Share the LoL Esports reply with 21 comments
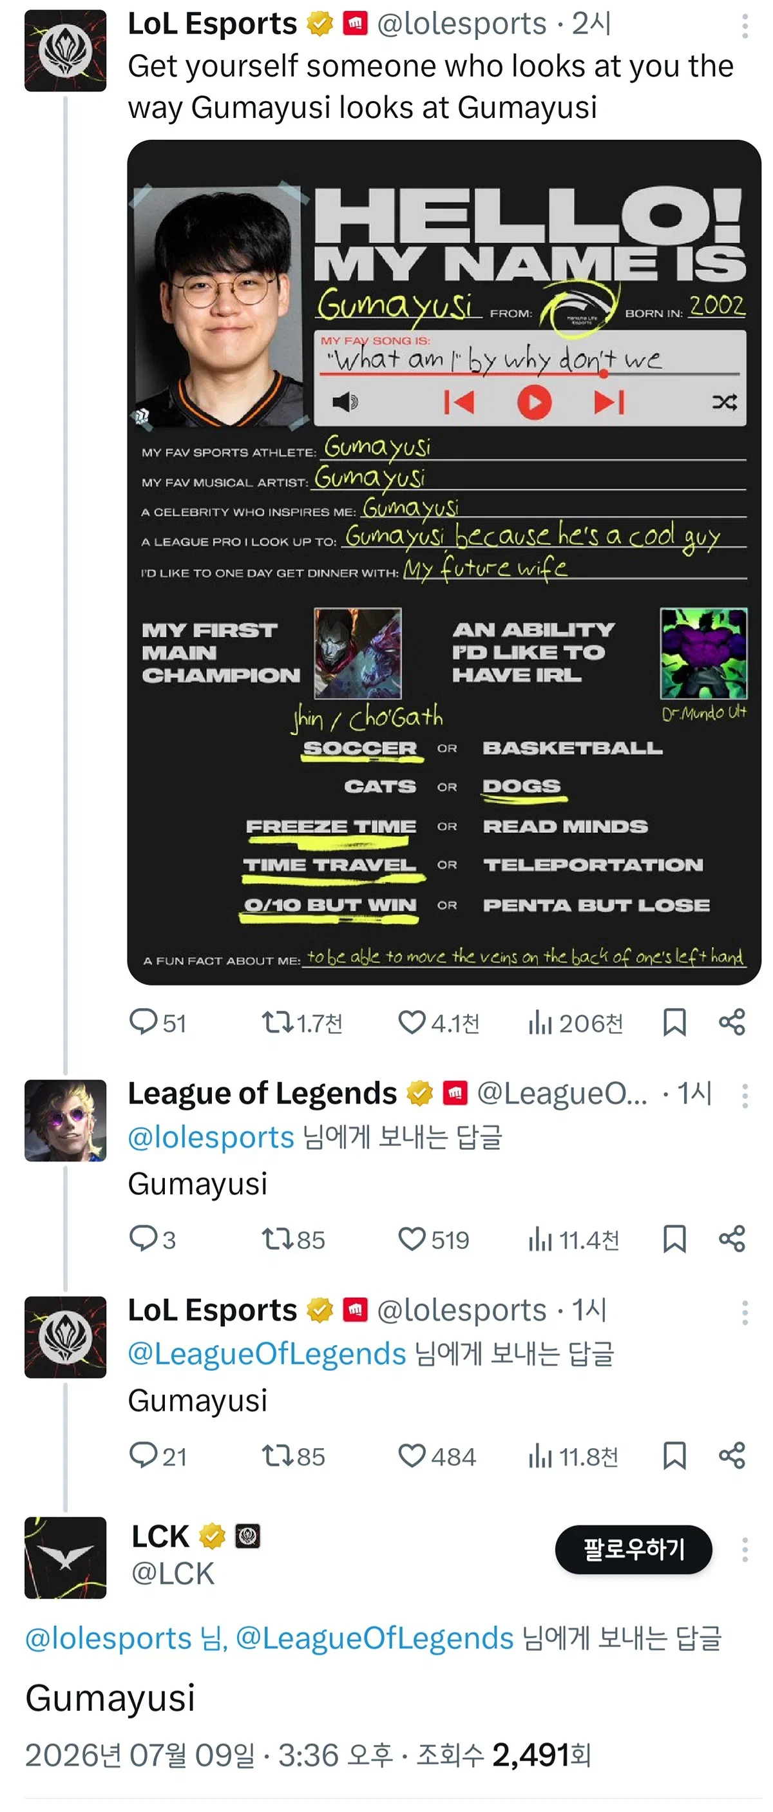The height and width of the screenshot is (1812, 773). 732,1455
